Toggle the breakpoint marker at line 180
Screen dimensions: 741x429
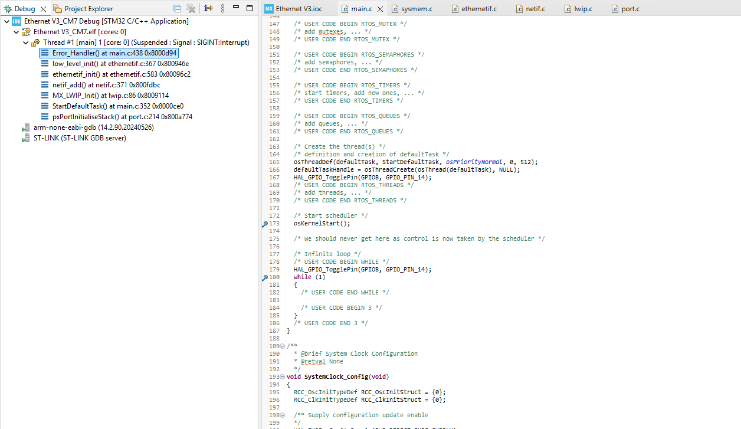coord(265,277)
